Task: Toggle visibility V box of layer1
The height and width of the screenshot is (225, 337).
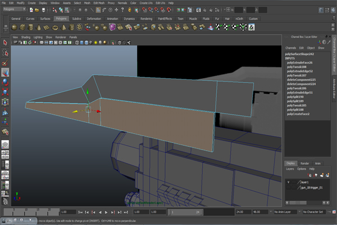Action: click(x=289, y=182)
